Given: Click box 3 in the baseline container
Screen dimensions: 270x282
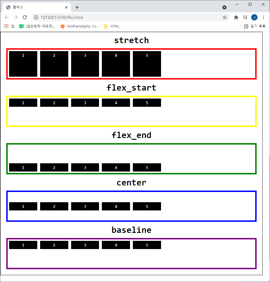Looking at the screenshot, I should (85, 245).
